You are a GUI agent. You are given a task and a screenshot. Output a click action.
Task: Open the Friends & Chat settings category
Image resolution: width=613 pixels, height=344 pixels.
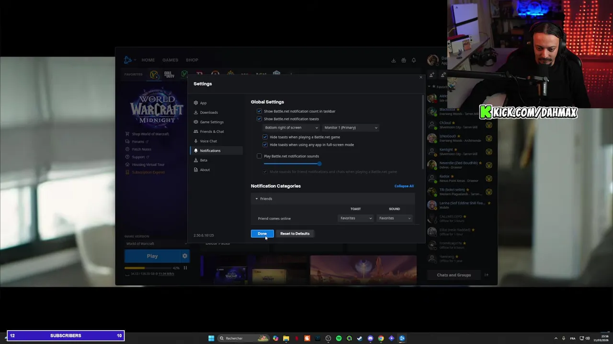tap(216, 131)
